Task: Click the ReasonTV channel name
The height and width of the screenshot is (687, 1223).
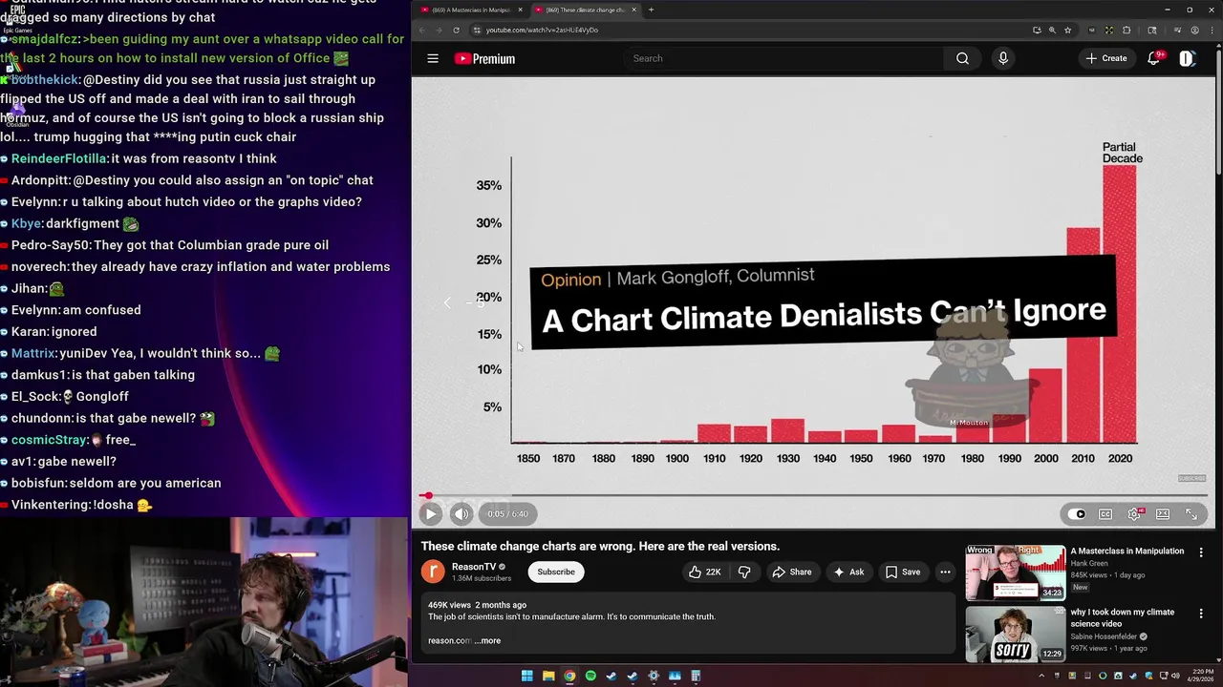Action: (x=474, y=567)
